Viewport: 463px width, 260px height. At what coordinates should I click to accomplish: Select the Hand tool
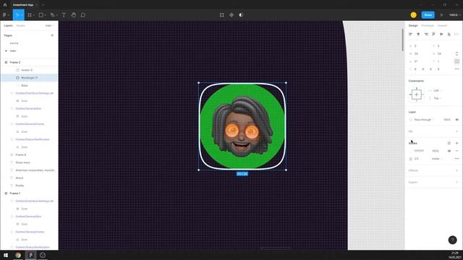pyautogui.click(x=74, y=14)
